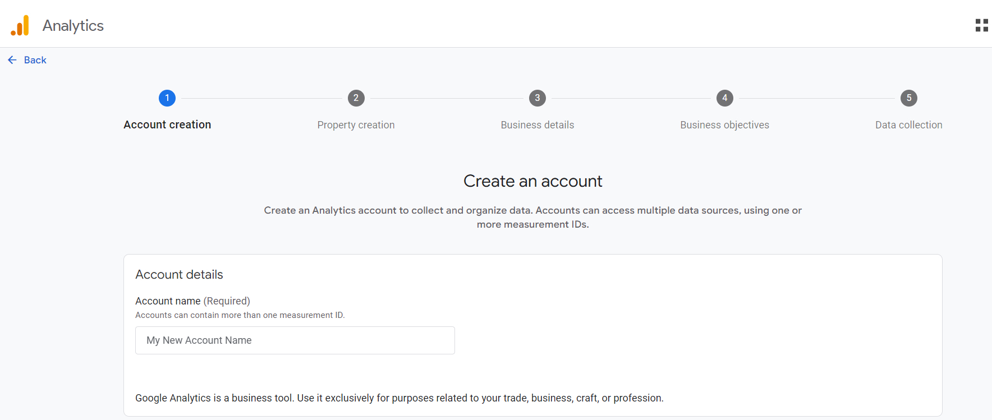Go to the Business details step label
This screenshot has width=992, height=420.
click(538, 125)
